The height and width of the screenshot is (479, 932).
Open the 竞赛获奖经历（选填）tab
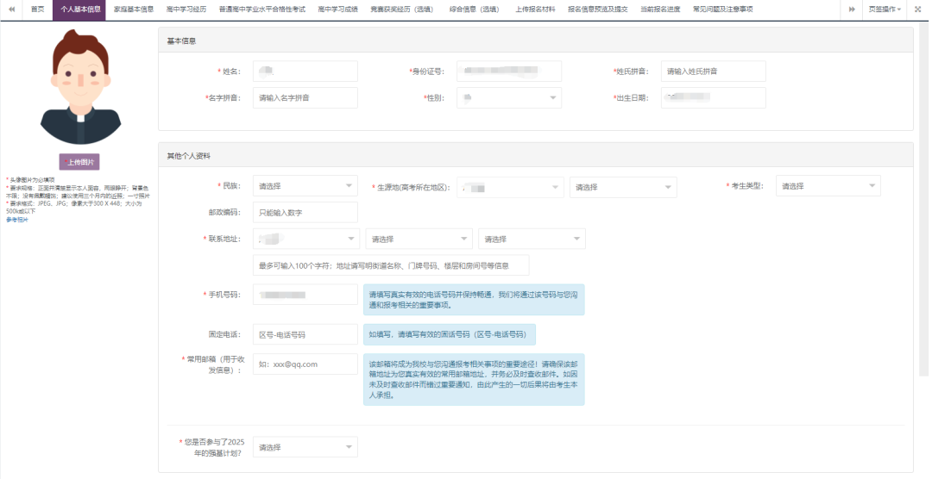tap(402, 9)
